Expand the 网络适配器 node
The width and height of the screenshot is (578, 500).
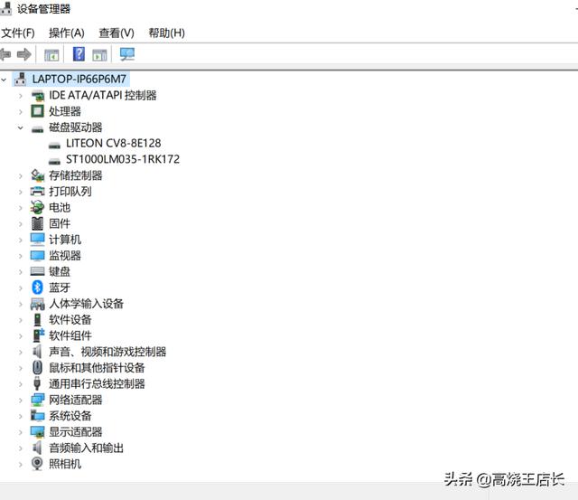[21, 400]
